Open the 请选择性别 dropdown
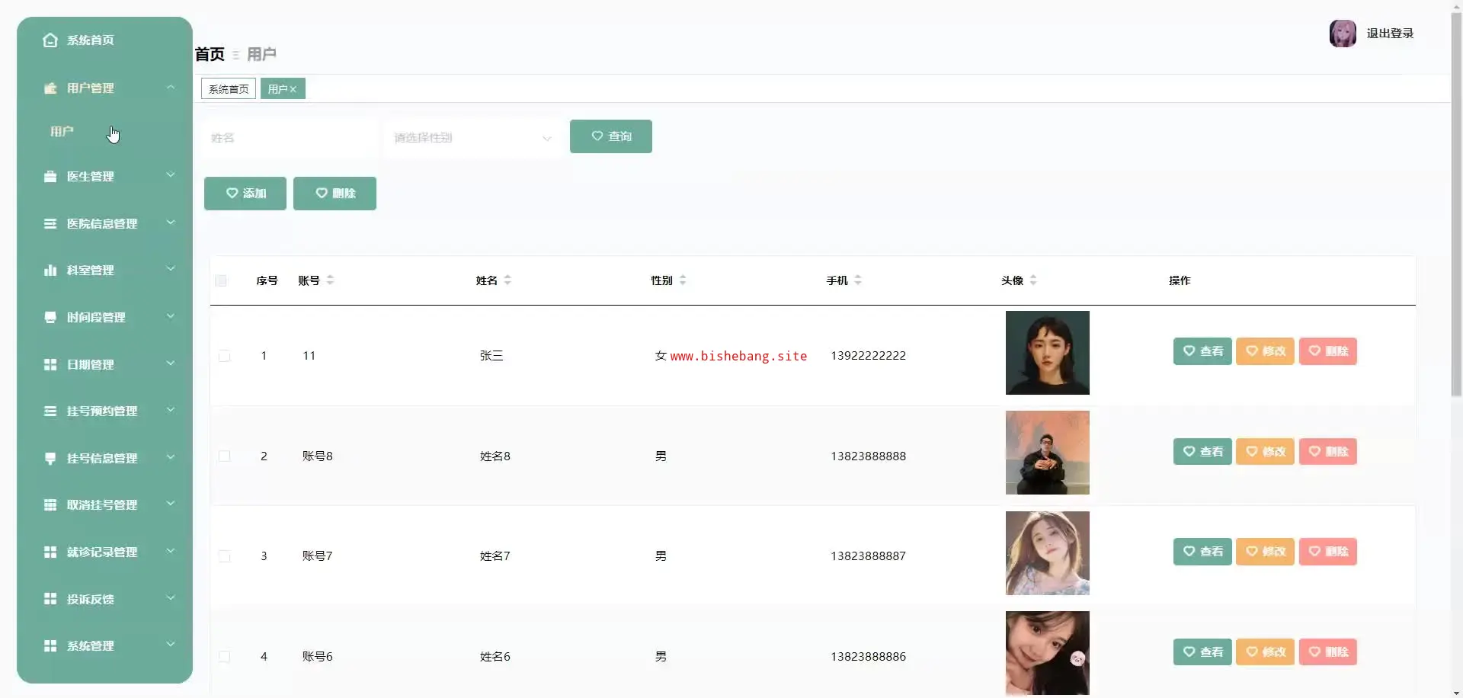 [x=472, y=138]
